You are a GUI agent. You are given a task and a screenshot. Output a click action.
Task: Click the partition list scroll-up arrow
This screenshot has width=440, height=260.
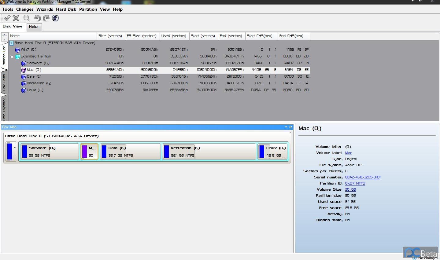(x=5, y=35)
